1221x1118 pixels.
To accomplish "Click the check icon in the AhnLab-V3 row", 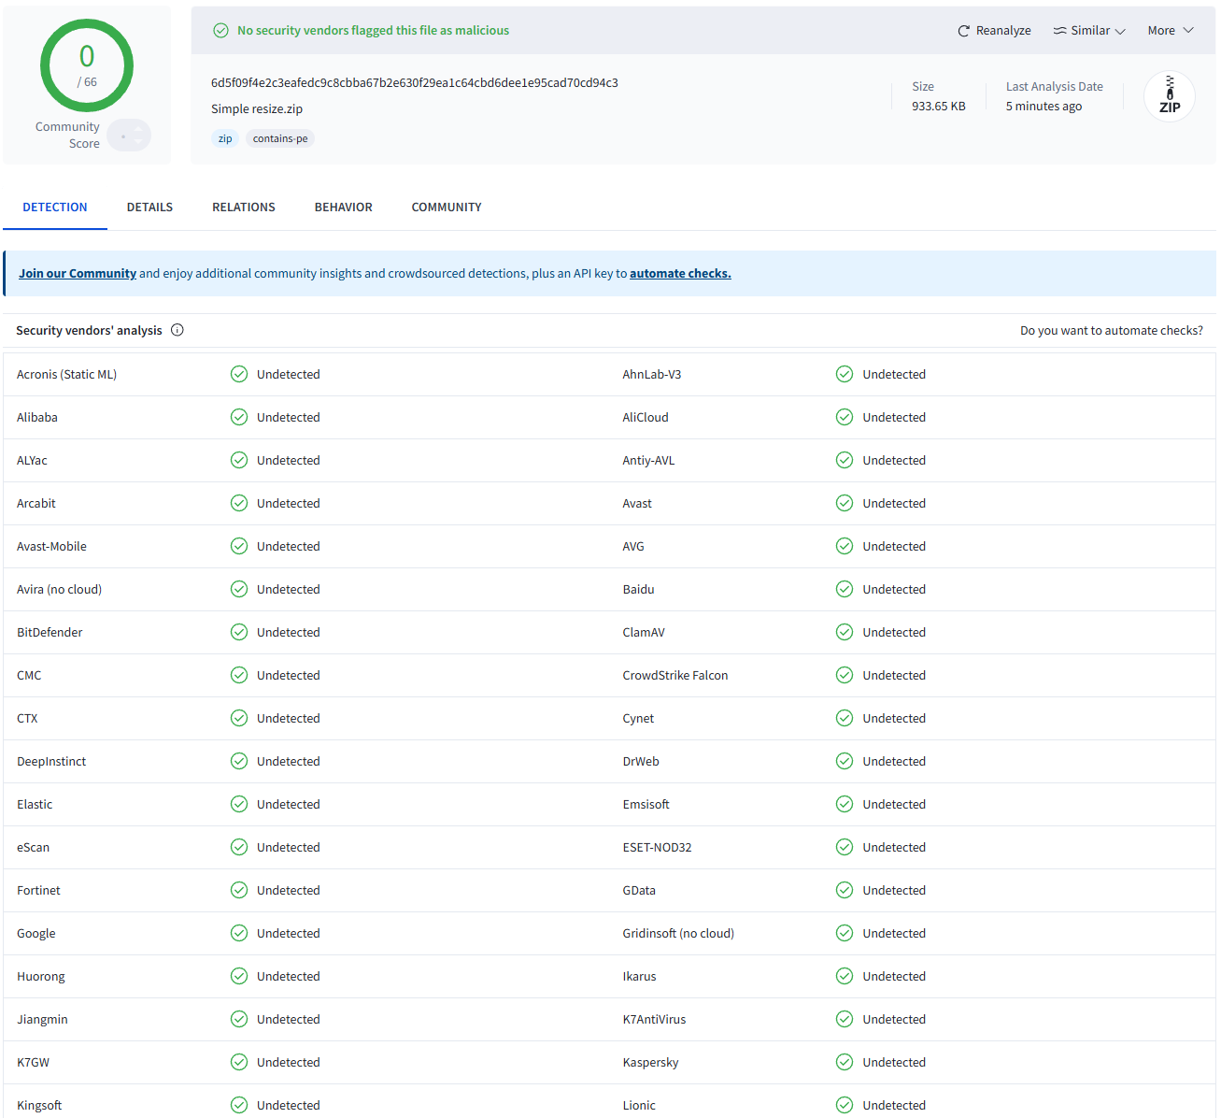I will (x=845, y=374).
